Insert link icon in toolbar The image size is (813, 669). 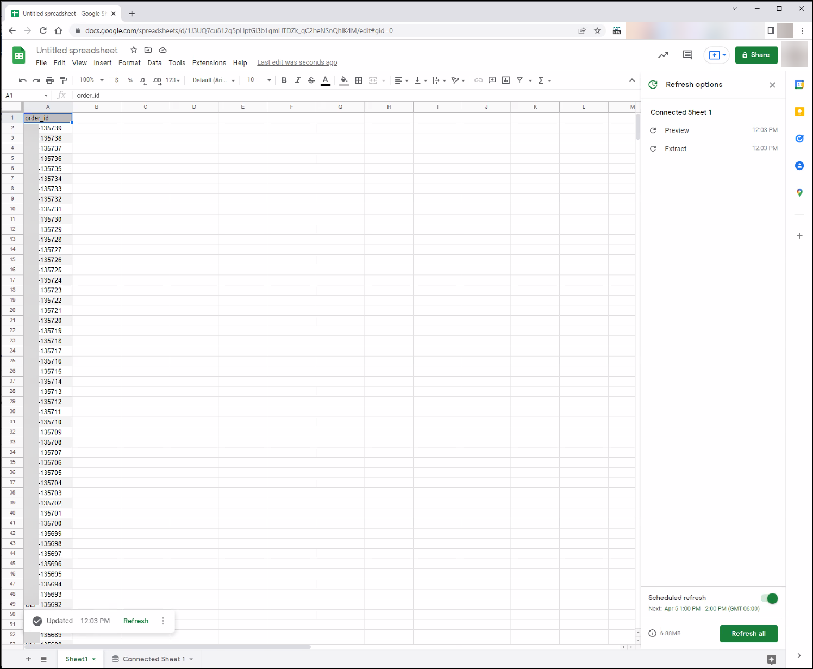(479, 80)
